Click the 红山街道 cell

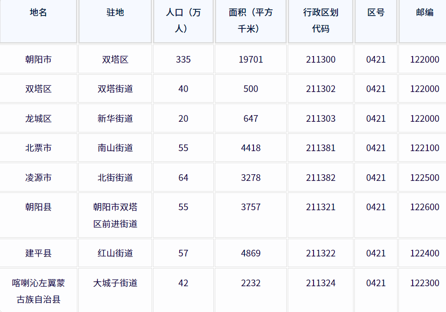115,253
